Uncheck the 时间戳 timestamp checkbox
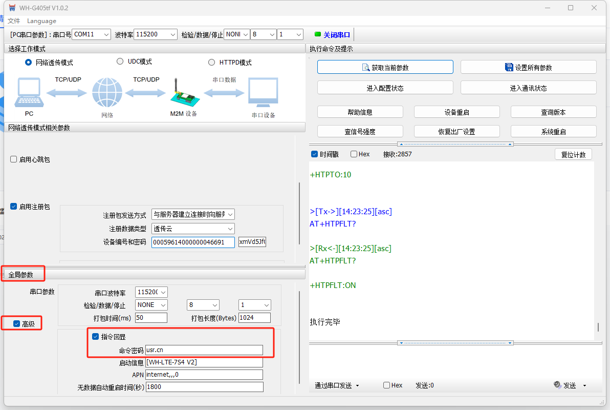610x410 pixels. click(314, 154)
